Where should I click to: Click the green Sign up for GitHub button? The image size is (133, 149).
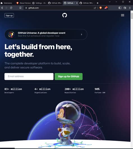[x=68, y=76]
